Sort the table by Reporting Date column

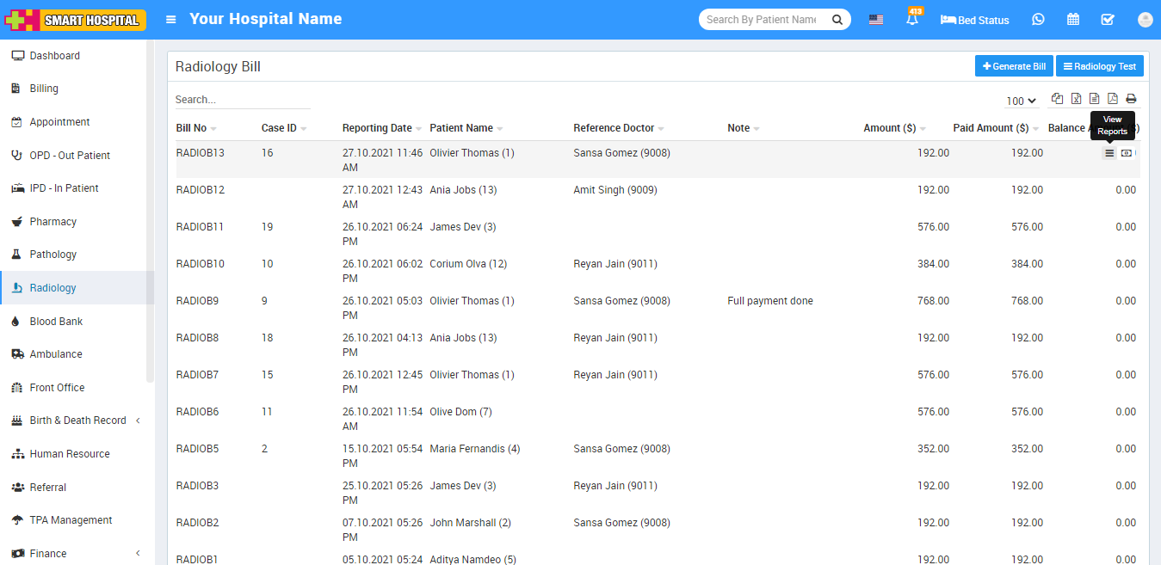point(377,128)
